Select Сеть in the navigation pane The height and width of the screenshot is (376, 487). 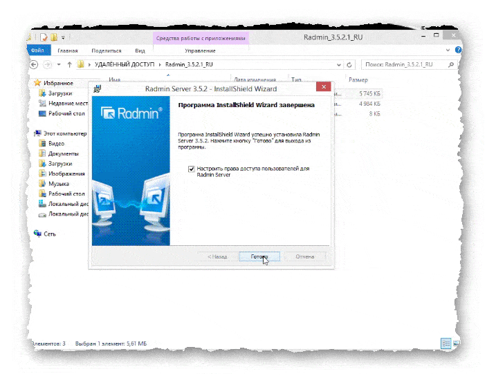coord(45,234)
